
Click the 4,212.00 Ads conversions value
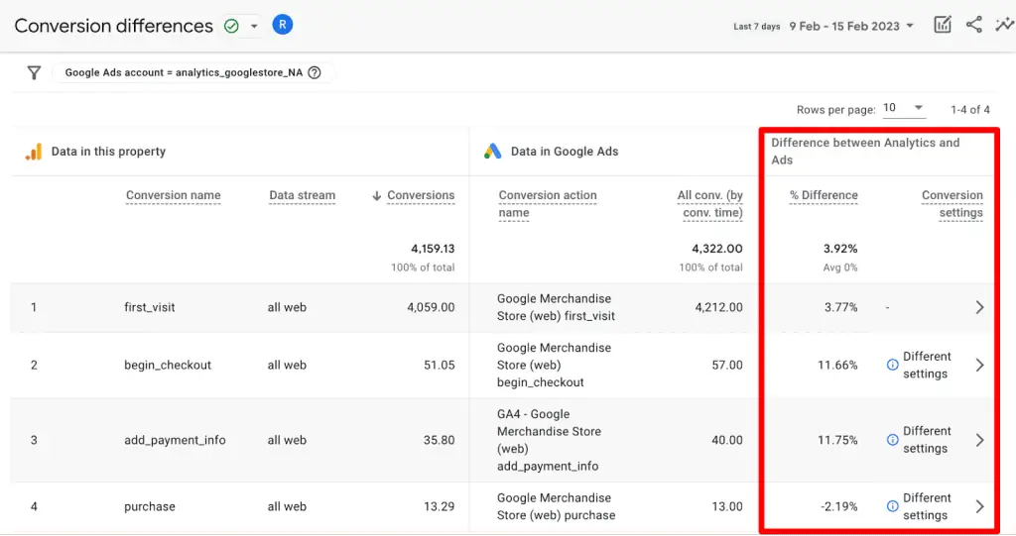click(x=718, y=307)
